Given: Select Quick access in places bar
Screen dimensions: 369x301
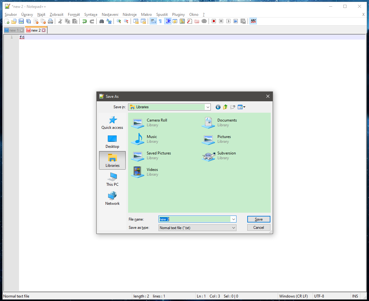Looking at the screenshot, I should point(112,123).
